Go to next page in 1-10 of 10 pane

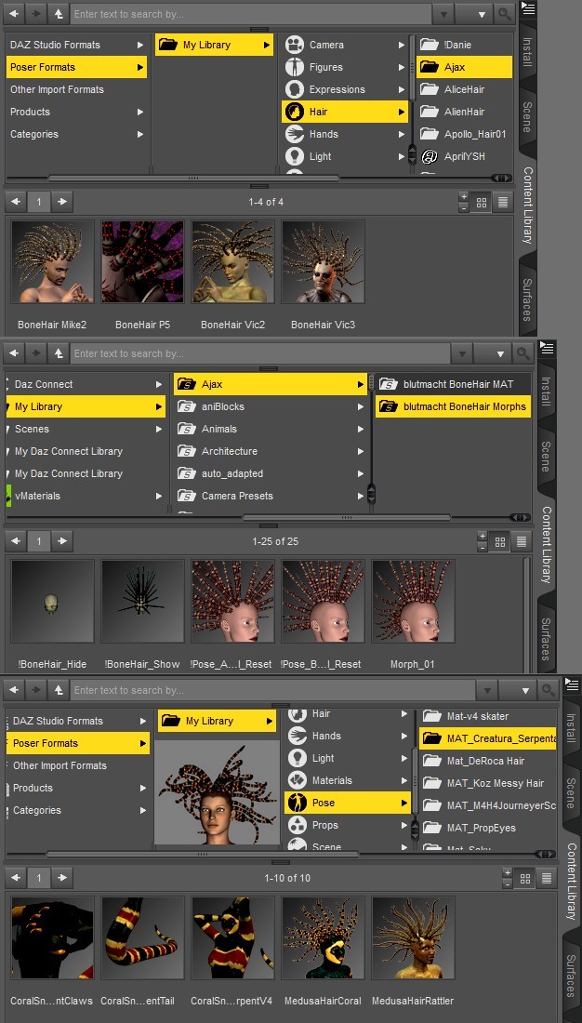(62, 878)
